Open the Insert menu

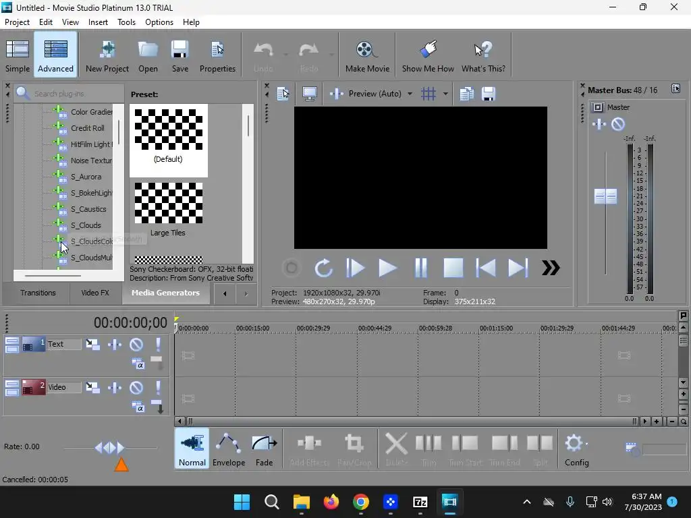click(98, 22)
